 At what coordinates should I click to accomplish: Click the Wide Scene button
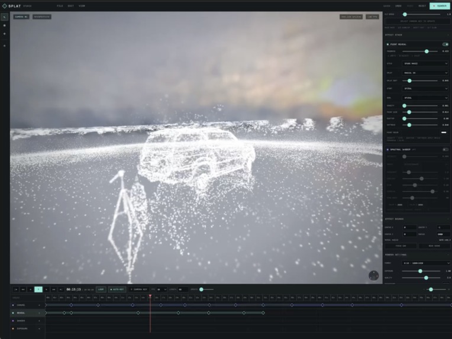434,246
